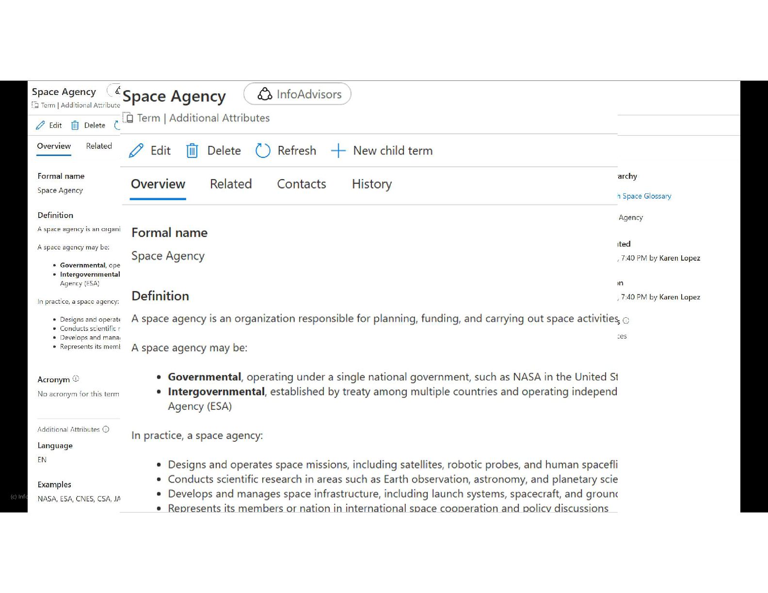Click the enlarged 'Conducts scientific research' bullet
Viewport: 768px width, 593px height.
[x=392, y=479]
